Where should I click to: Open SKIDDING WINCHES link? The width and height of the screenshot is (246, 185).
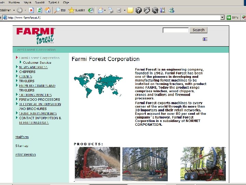pyautogui.click(x=35, y=95)
